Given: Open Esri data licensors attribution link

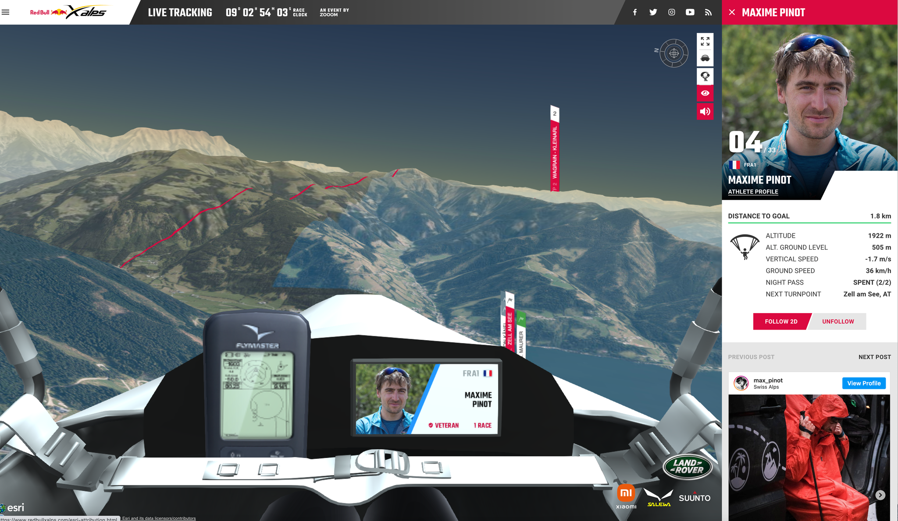Looking at the screenshot, I should (159, 518).
